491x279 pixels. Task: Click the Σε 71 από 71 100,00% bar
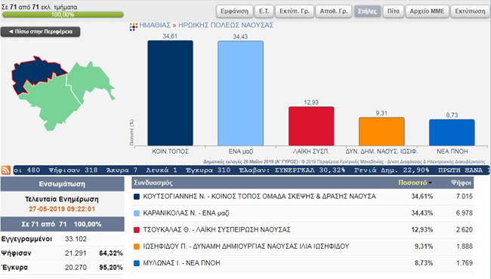62,224
